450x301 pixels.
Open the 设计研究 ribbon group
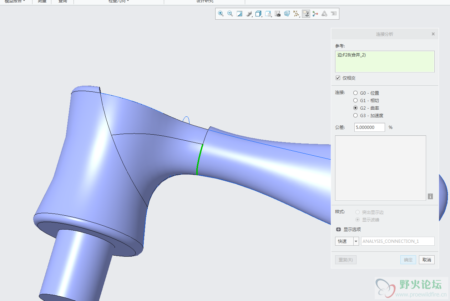[205, 1]
